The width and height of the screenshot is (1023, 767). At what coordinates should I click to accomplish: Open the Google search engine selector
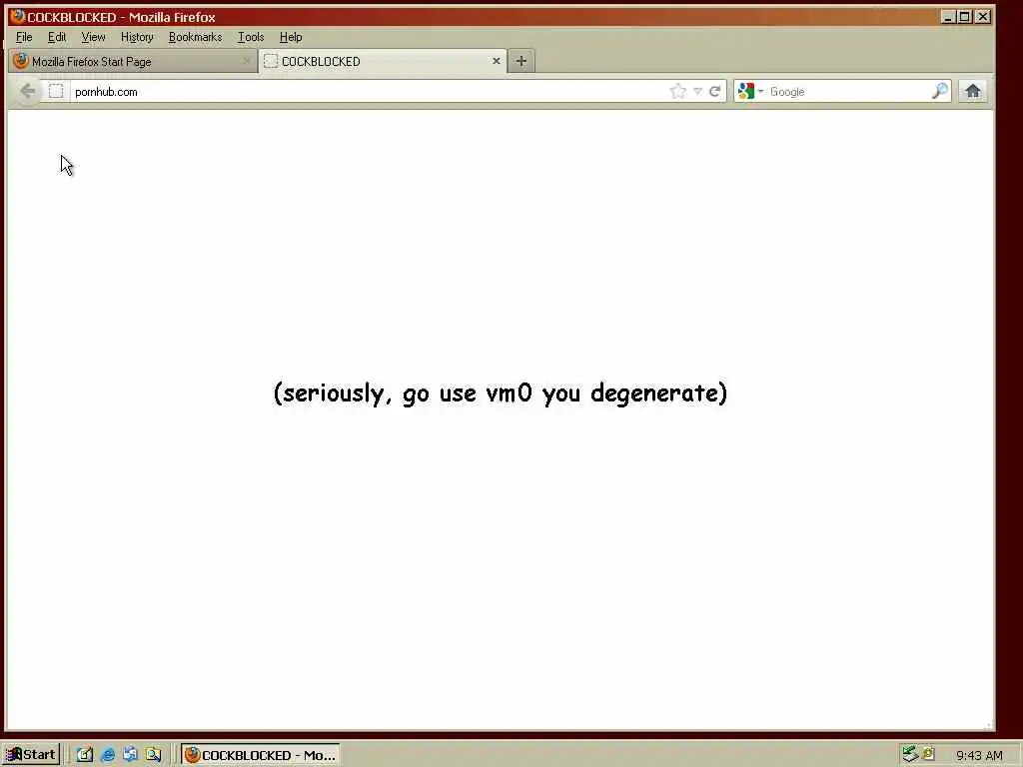750,91
